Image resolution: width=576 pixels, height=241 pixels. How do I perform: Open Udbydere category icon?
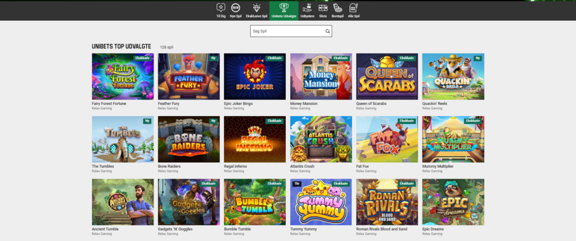pyautogui.click(x=307, y=7)
